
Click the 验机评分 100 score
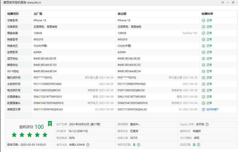[x=31, y=127]
